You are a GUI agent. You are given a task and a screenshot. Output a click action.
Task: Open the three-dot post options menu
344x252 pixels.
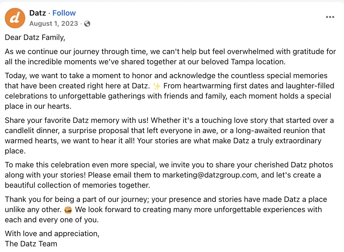pos(330,17)
